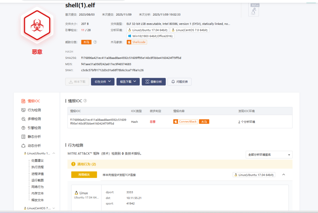Click the help icon next to 情报IOC heading
This screenshot has height=213, width=318.
point(85,101)
